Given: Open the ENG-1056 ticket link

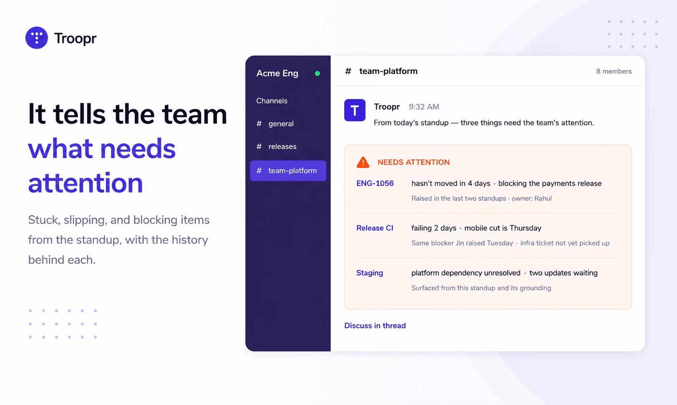Looking at the screenshot, I should click(x=375, y=183).
